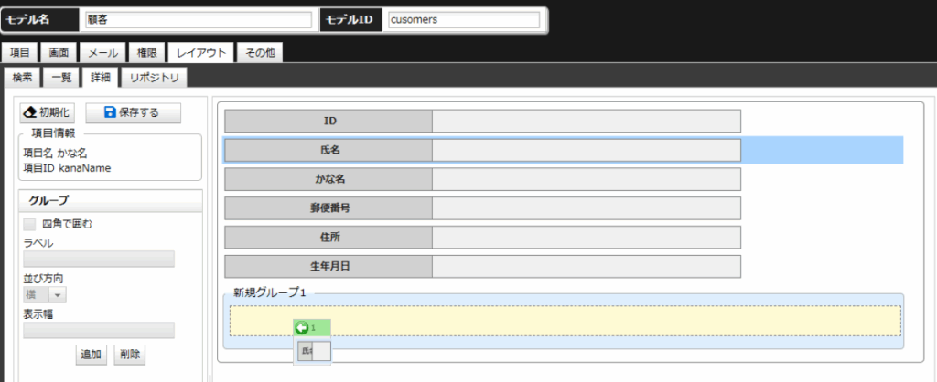937x382 pixels.
Task: Click the dragged 氏名 item thumbnail
Action: click(x=311, y=351)
